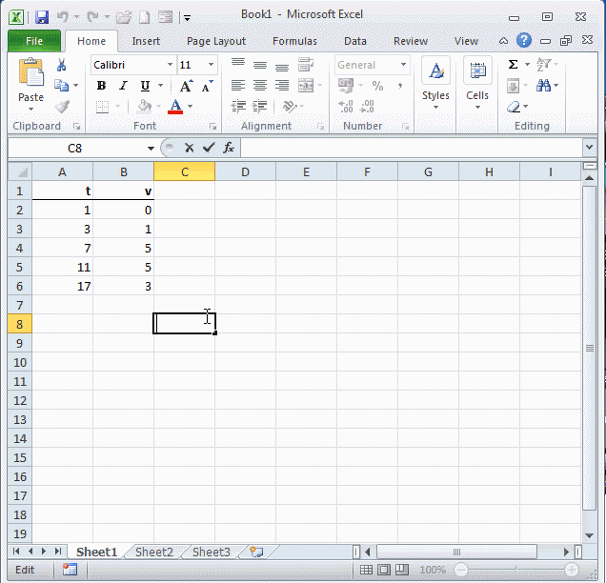Expand the font size dropdown
The height and width of the screenshot is (583, 606).
[212, 65]
